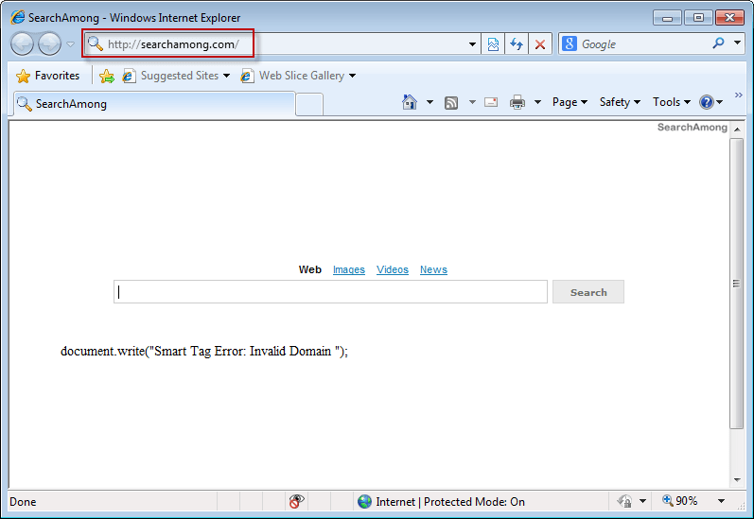Click the status bar security shield icon

tap(624, 501)
